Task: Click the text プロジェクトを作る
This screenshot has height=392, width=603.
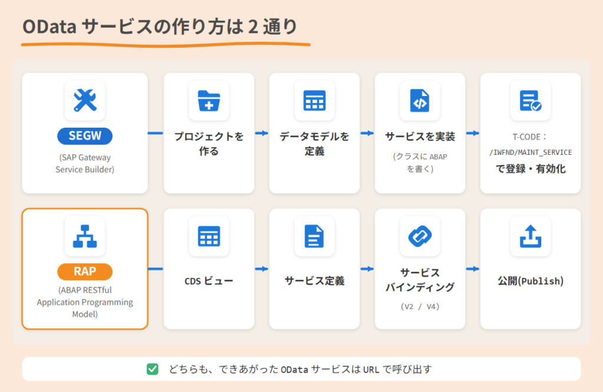Action: coord(209,144)
